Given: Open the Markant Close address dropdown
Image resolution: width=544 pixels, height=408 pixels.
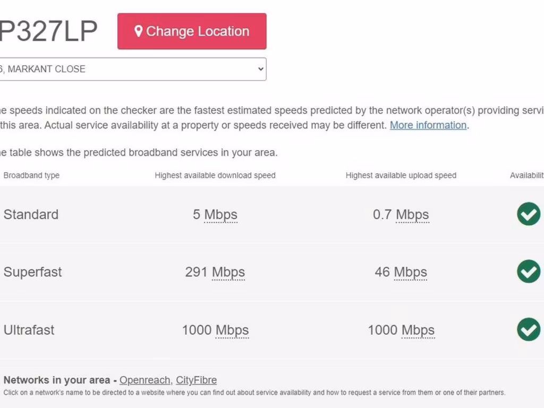Looking at the screenshot, I should pyautogui.click(x=132, y=69).
